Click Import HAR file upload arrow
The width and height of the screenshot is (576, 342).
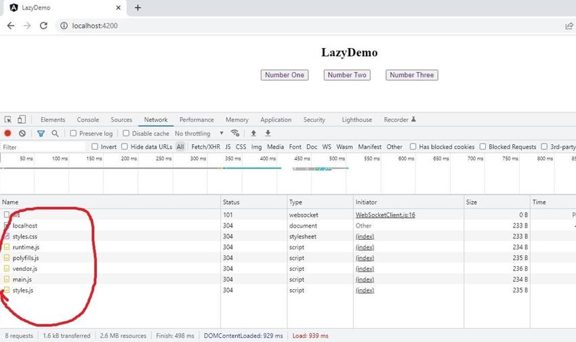pos(253,133)
